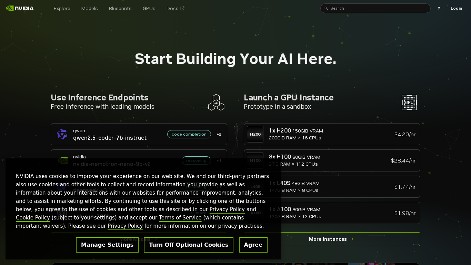Click the H200 instance thumbnail icon
Viewport: 471px width, 265px height.
pyautogui.click(x=255, y=134)
